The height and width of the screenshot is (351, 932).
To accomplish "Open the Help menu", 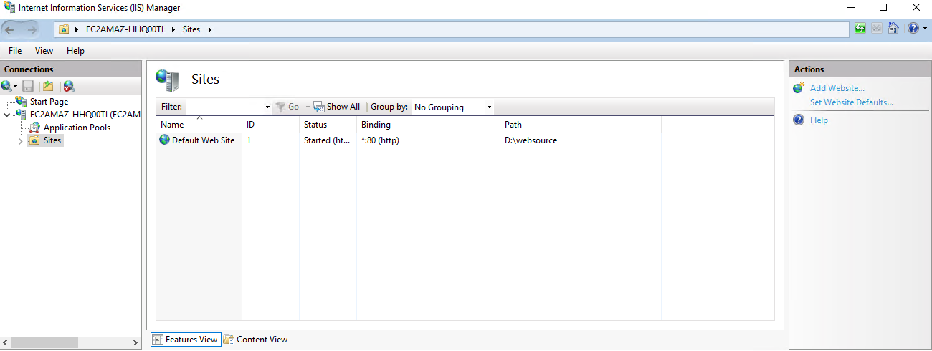I will 75,51.
